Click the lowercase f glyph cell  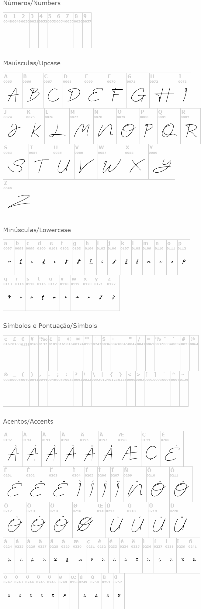coord(66,257)
